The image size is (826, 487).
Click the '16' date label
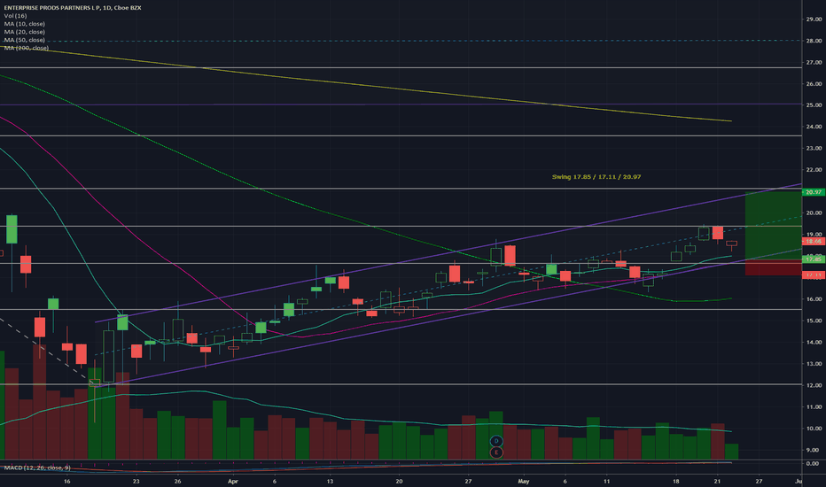click(66, 481)
